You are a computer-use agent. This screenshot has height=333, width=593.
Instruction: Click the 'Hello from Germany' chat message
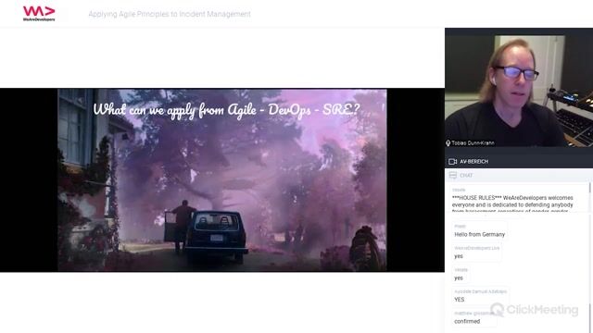pos(480,234)
